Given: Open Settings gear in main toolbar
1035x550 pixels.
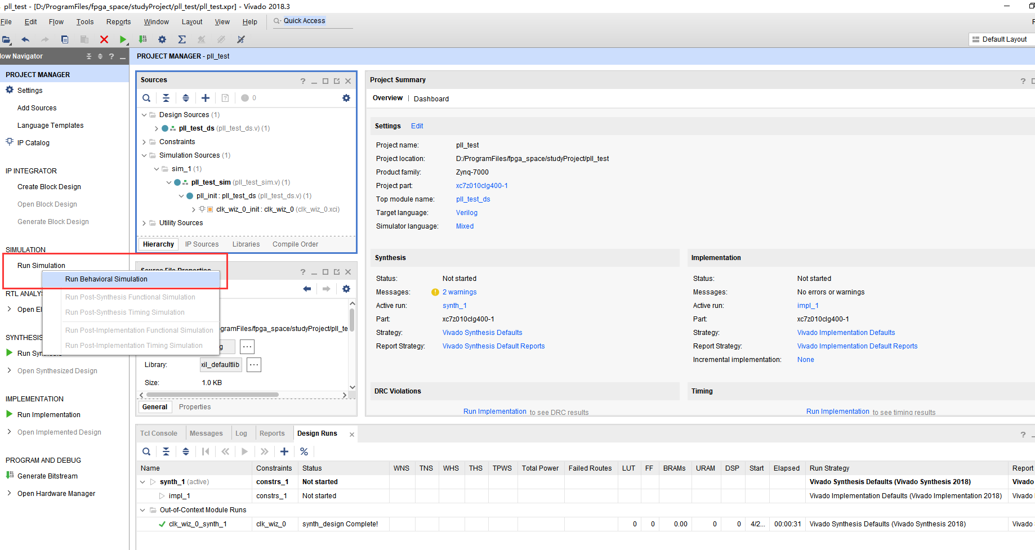Looking at the screenshot, I should coord(162,39).
